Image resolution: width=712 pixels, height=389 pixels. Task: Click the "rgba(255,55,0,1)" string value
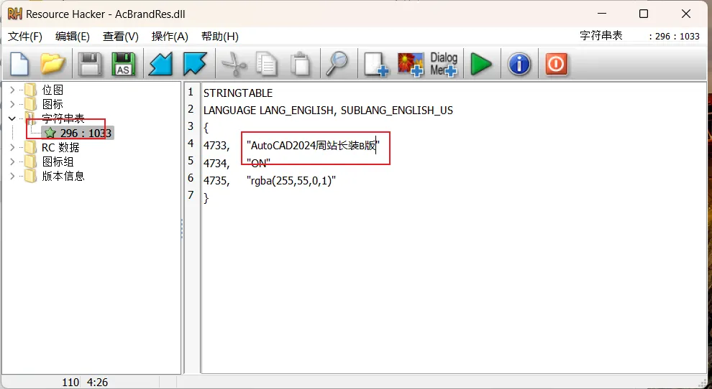pos(291,180)
